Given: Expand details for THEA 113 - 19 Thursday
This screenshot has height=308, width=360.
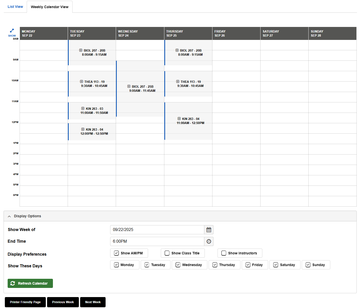Looking at the screenshot, I should coord(178,81).
